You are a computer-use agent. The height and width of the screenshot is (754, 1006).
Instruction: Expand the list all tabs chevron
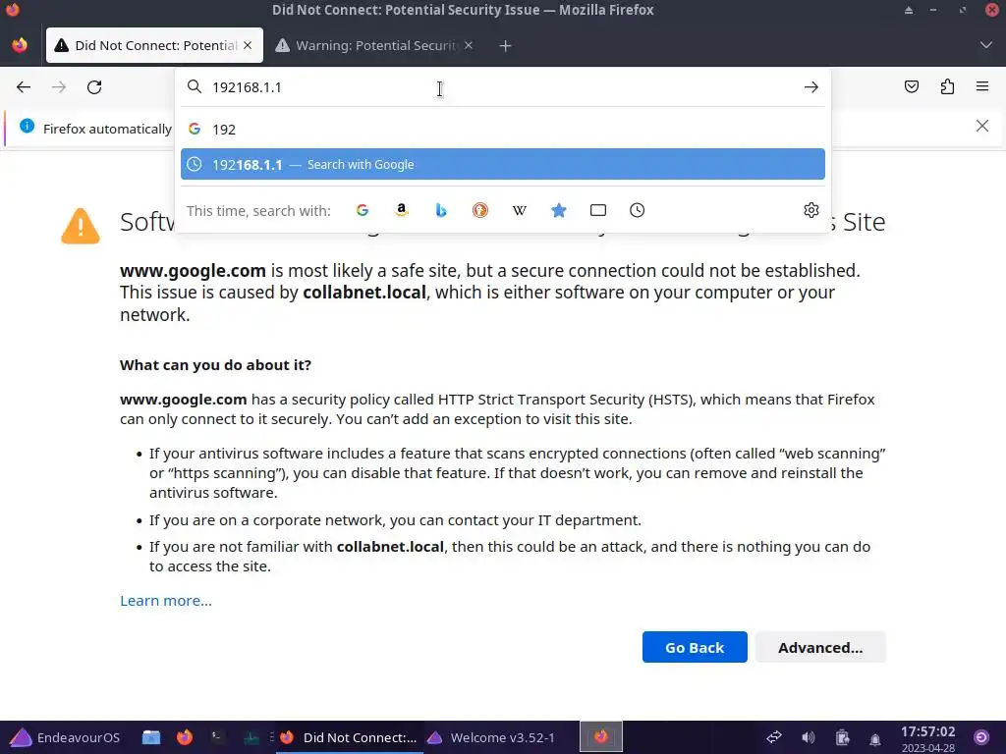click(986, 45)
